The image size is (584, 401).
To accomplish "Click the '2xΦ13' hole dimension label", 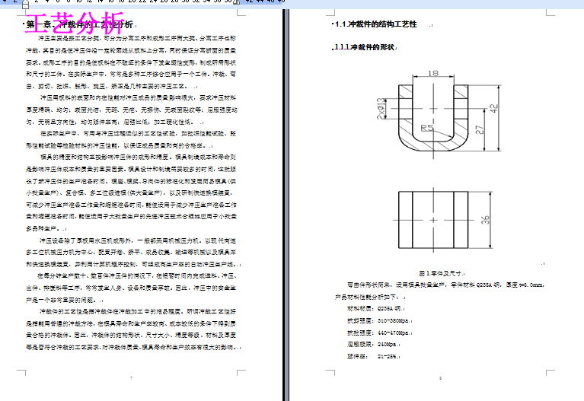I will (x=381, y=108).
